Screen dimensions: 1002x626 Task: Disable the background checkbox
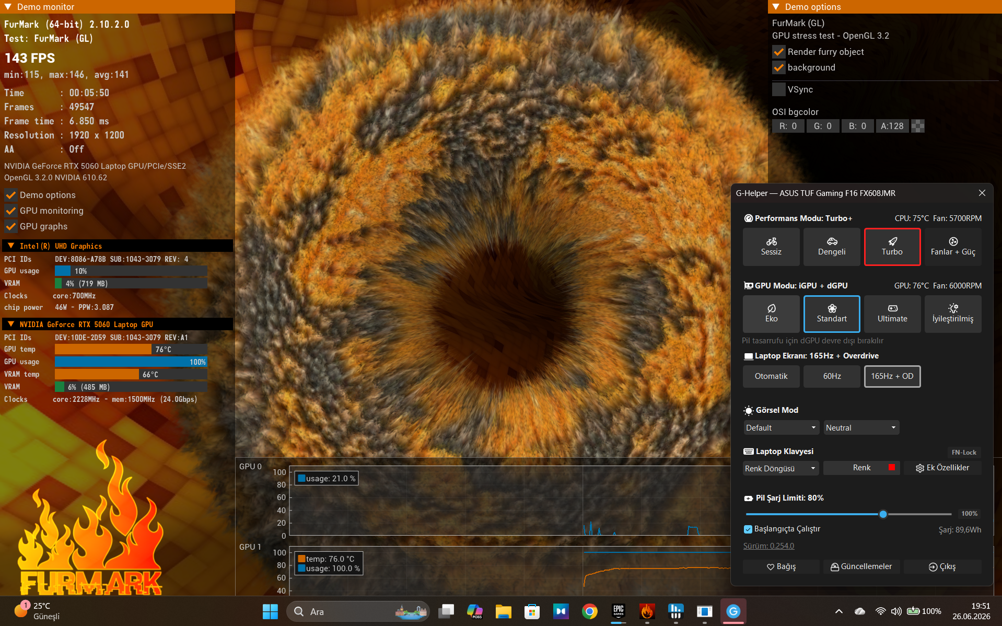pos(778,67)
